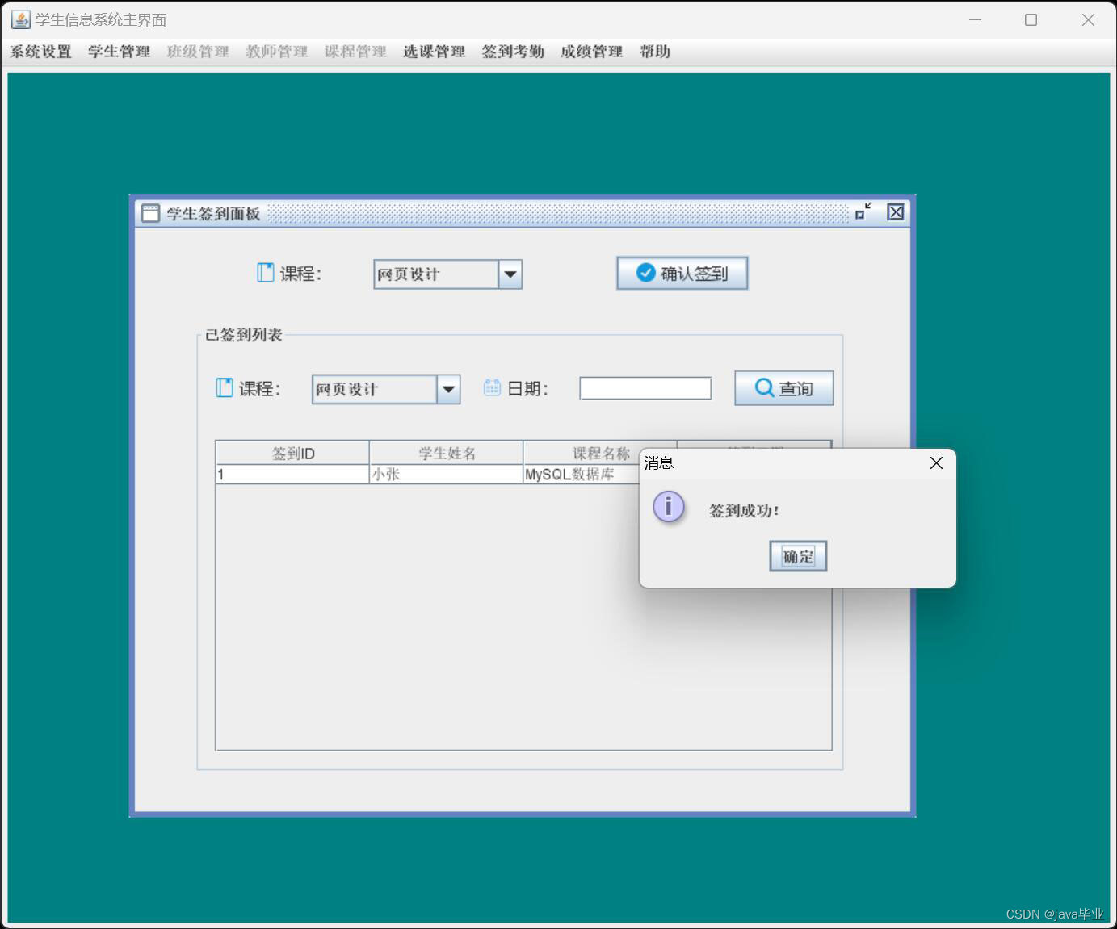Click the 签到ID column header
The width and height of the screenshot is (1117, 929).
[x=292, y=453]
